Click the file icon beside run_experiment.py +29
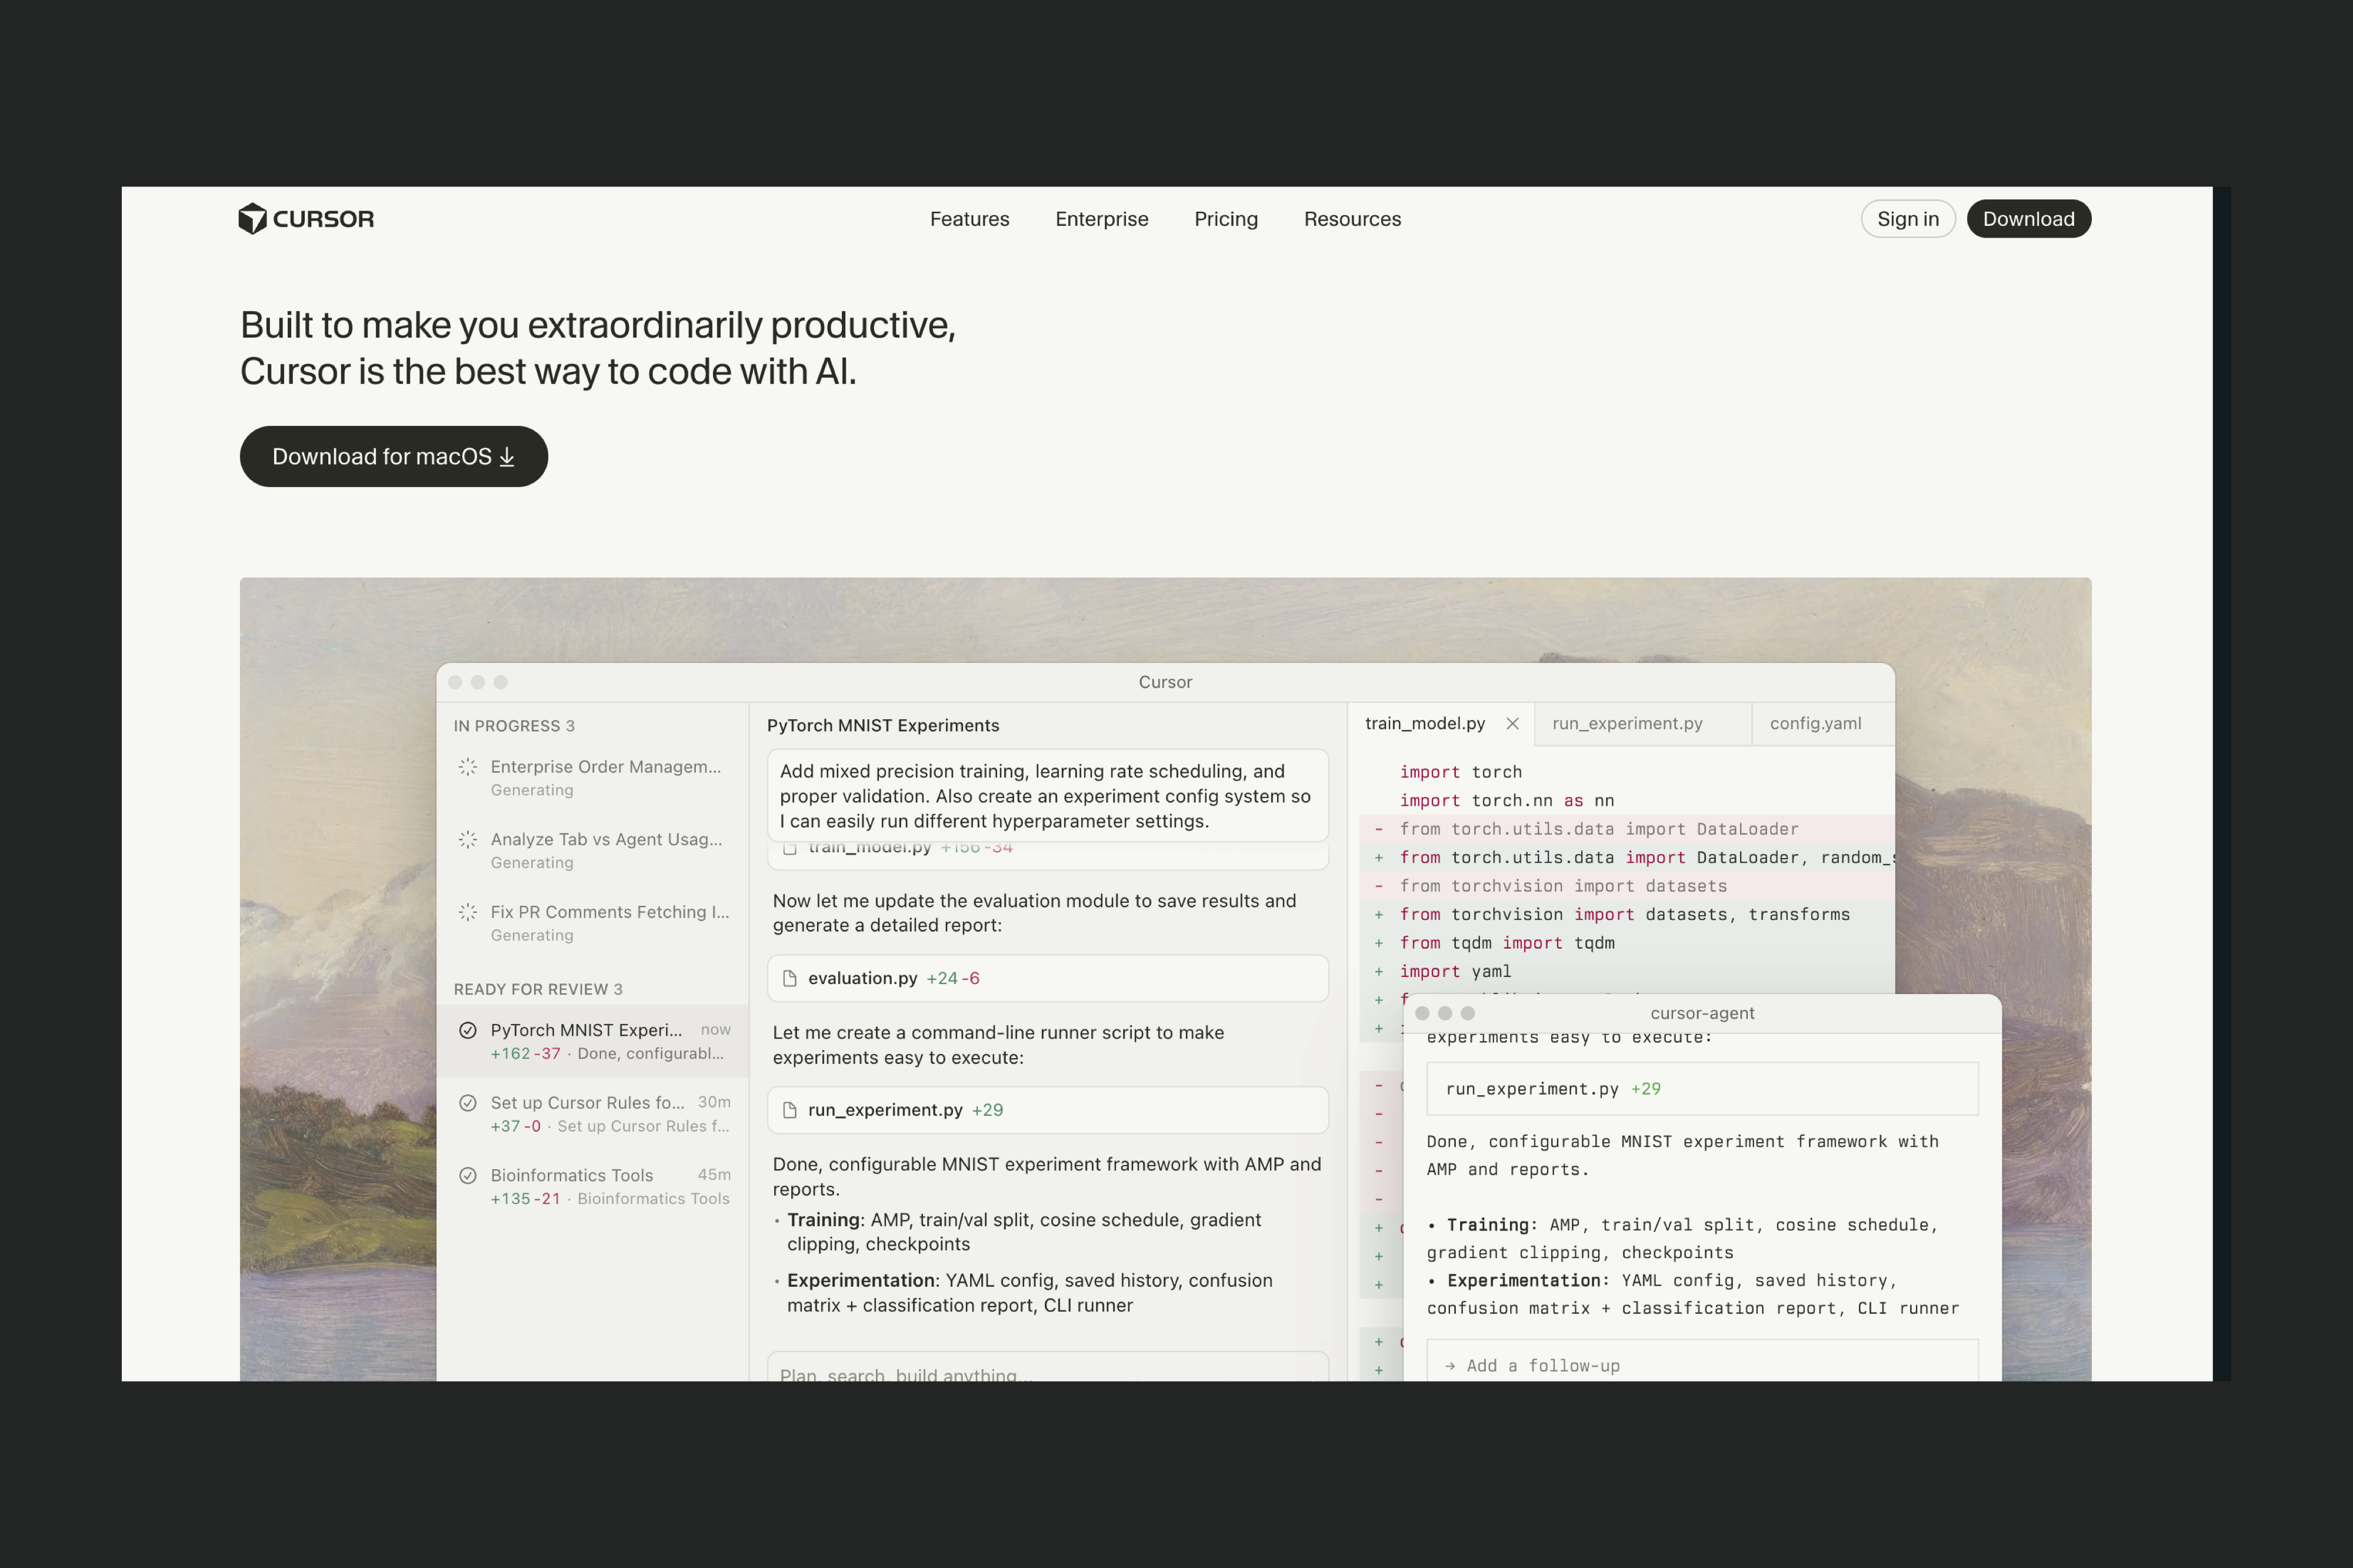Image resolution: width=2353 pixels, height=1568 pixels. pyautogui.click(x=789, y=1110)
